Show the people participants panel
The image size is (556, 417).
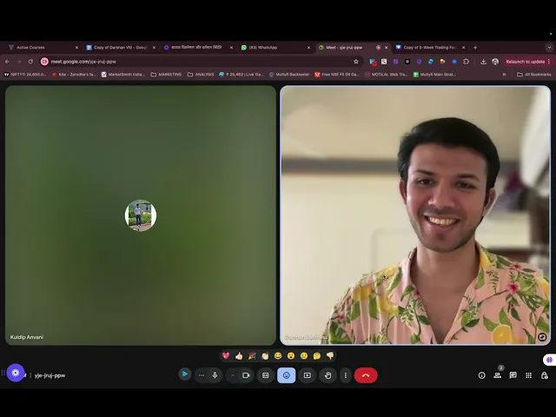pos(498,375)
